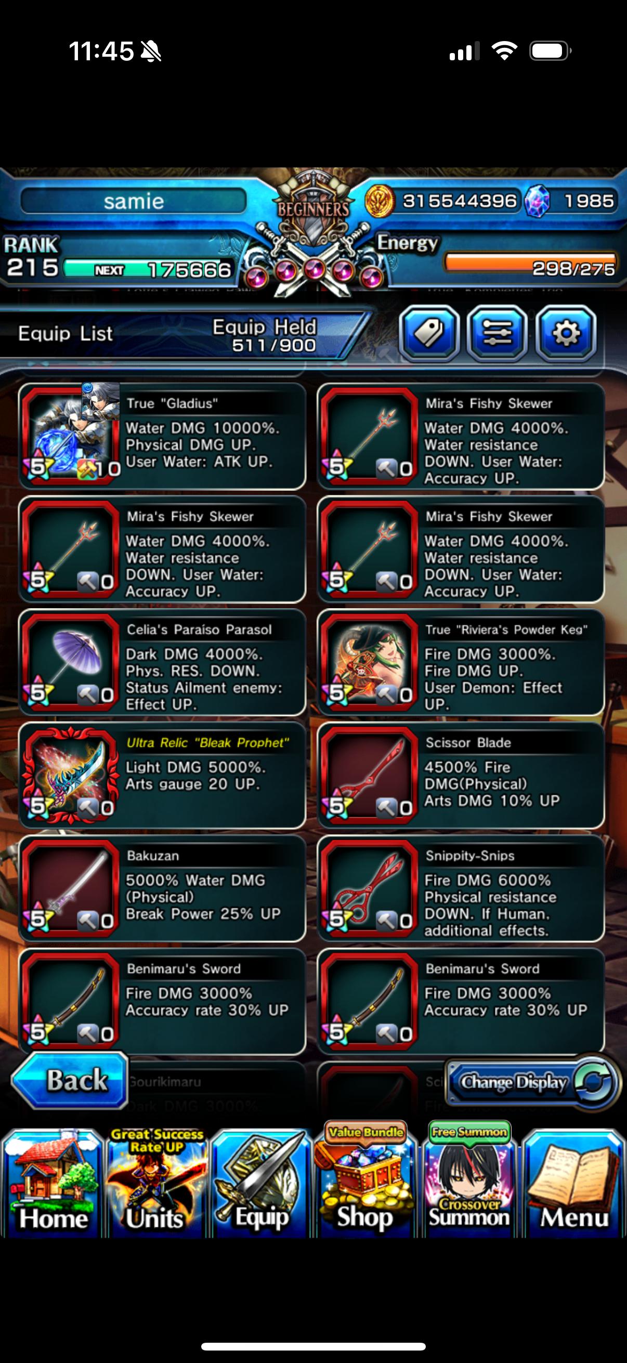Open the filter sliders icon

pyautogui.click(x=498, y=333)
